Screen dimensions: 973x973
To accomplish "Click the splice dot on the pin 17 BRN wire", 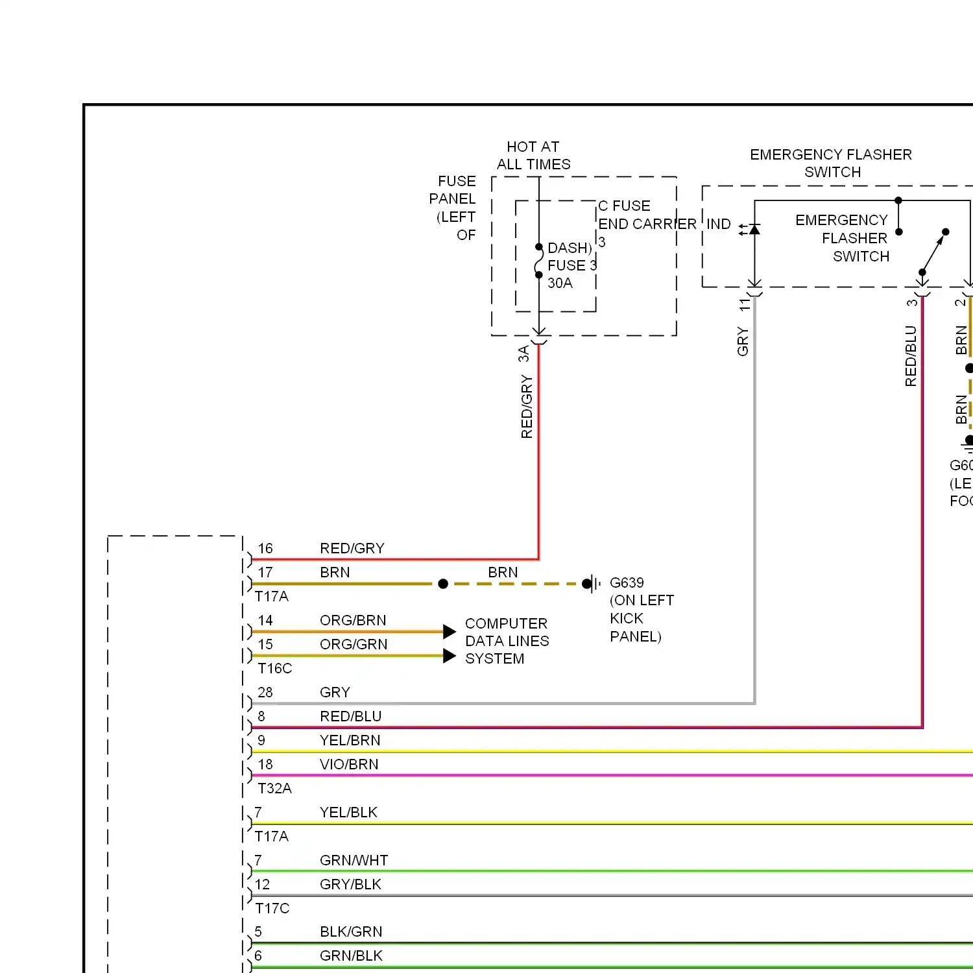I will 443,584.
